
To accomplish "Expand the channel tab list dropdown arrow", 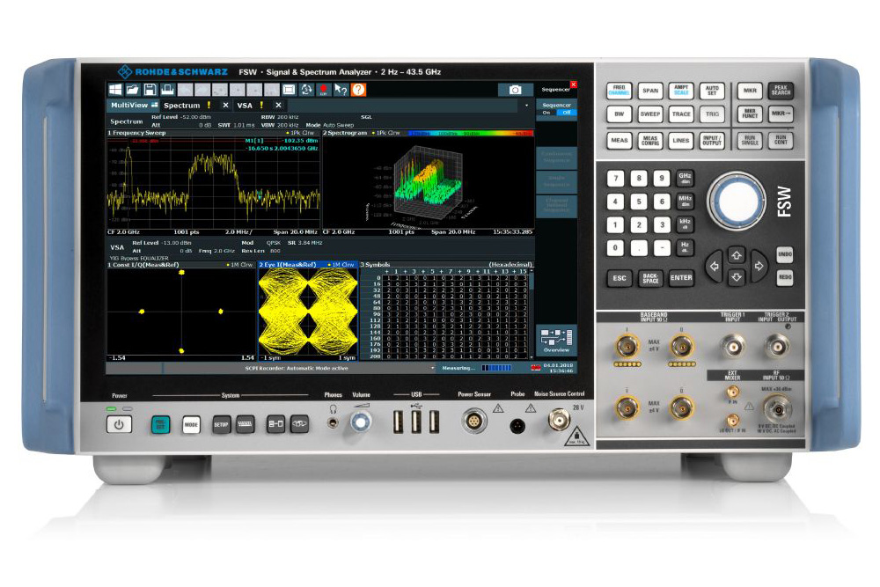I will point(527,105).
